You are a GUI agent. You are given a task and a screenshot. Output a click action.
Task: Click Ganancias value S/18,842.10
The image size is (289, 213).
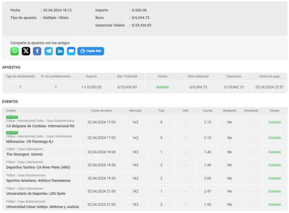234,87
